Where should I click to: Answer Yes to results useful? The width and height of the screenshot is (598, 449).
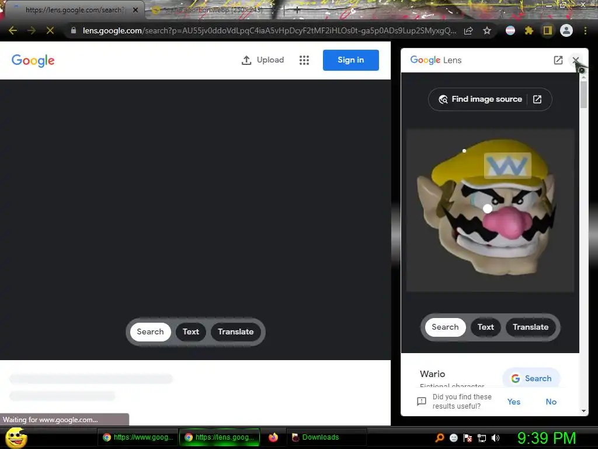coord(514,402)
